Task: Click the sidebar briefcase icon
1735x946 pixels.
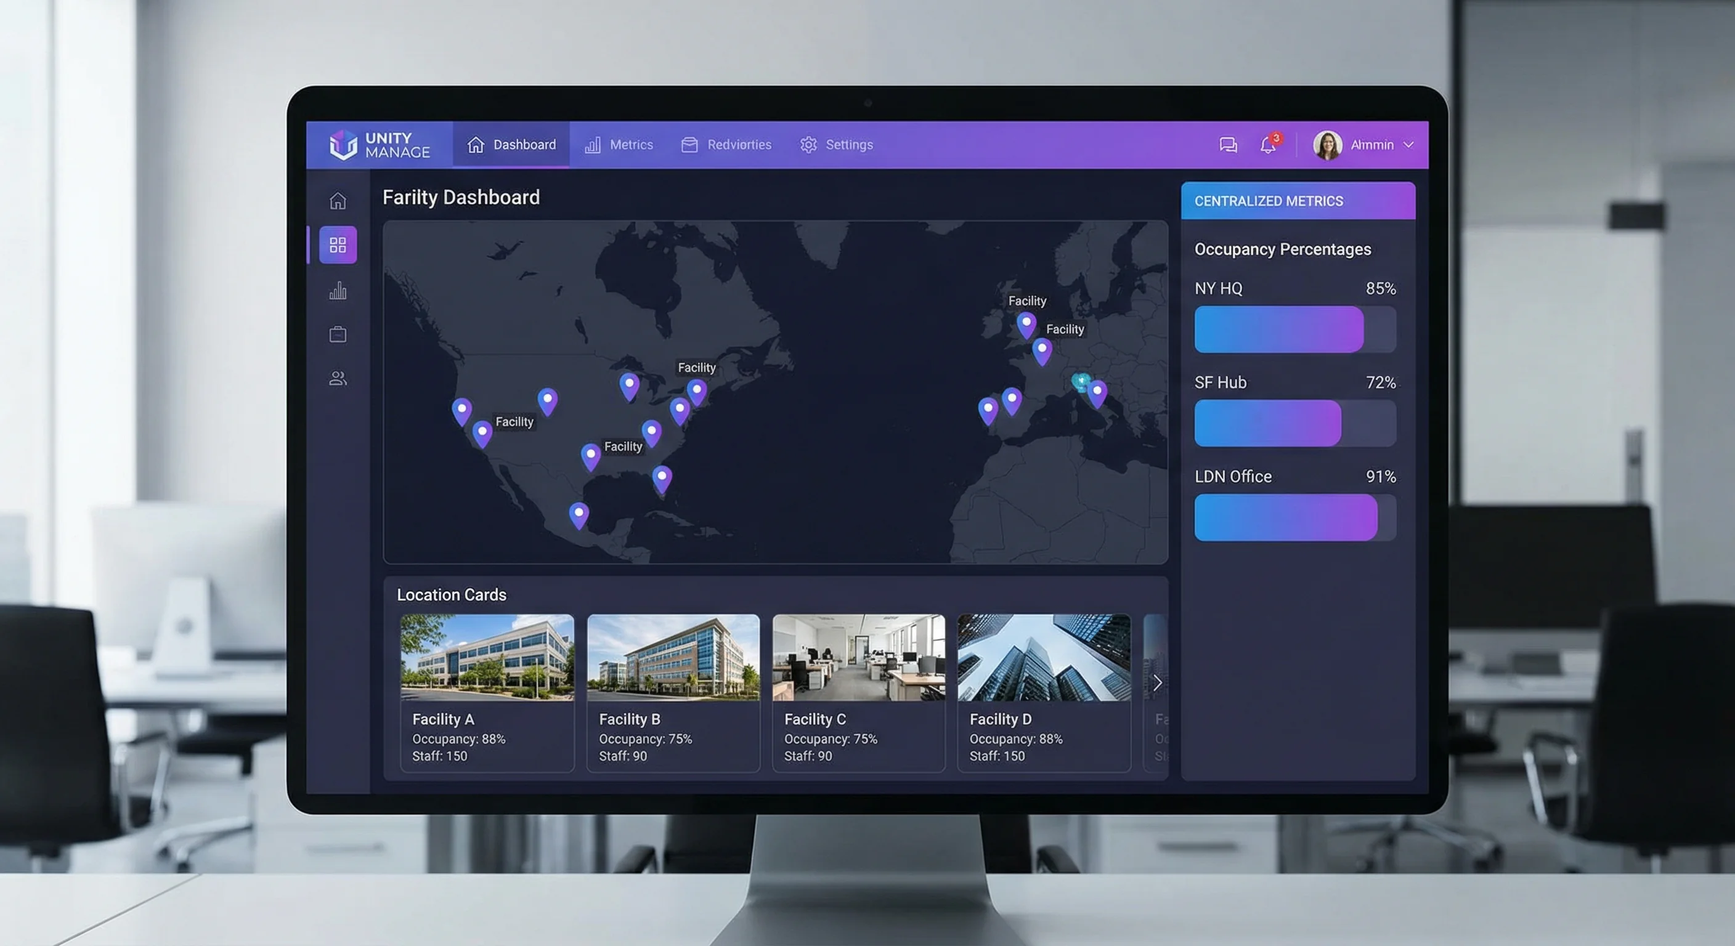Action: click(x=338, y=334)
